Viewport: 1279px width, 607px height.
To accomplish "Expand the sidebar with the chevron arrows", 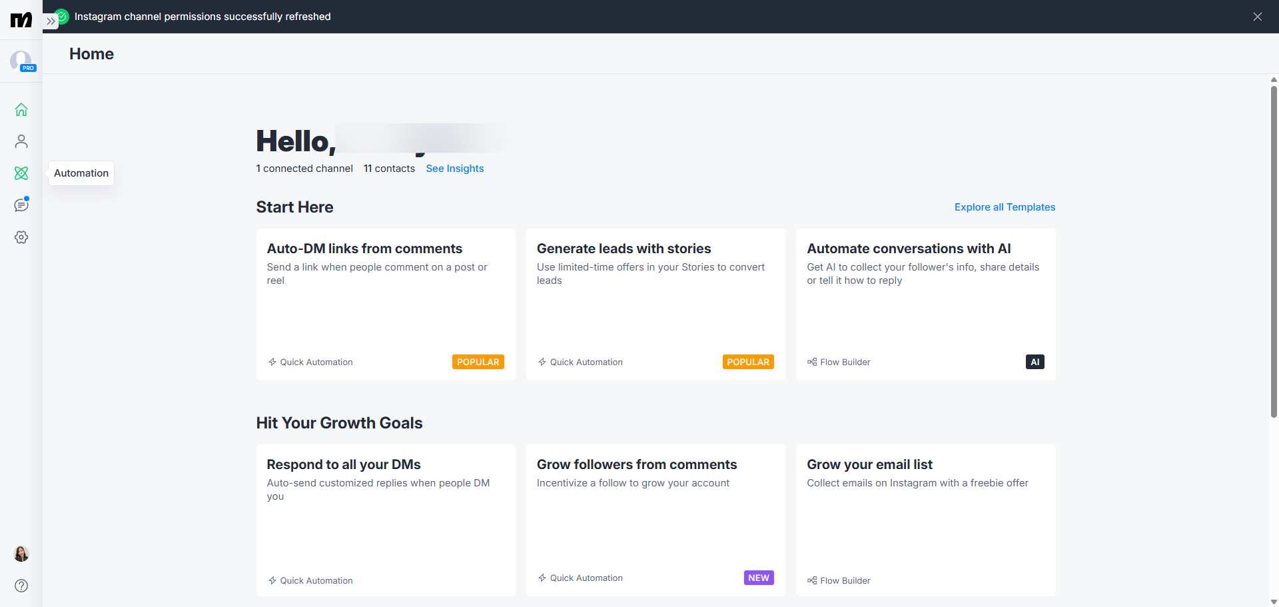I will 51,21.
